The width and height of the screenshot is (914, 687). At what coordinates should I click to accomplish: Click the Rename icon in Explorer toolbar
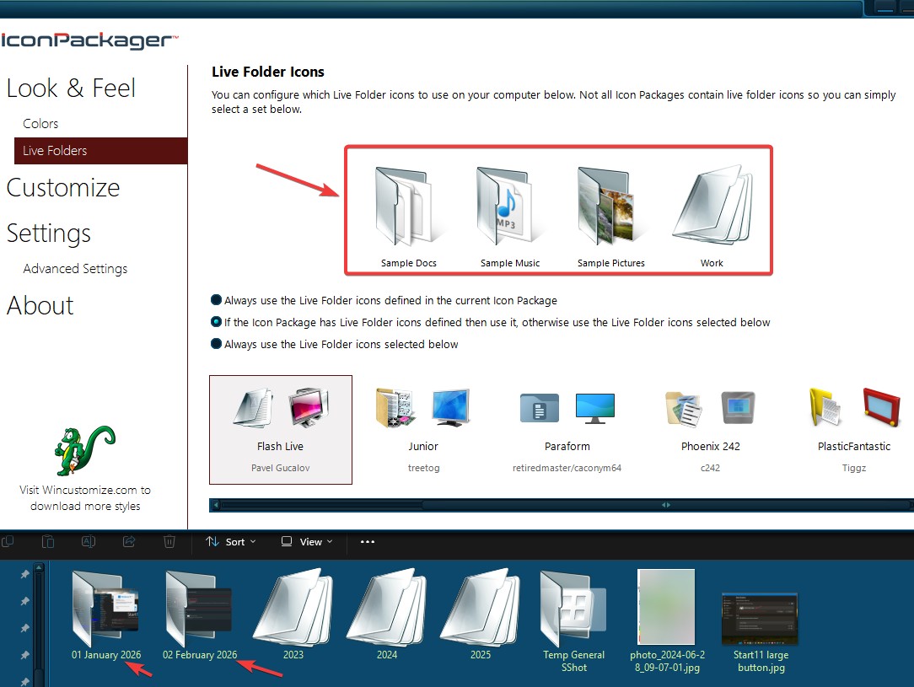coord(88,541)
